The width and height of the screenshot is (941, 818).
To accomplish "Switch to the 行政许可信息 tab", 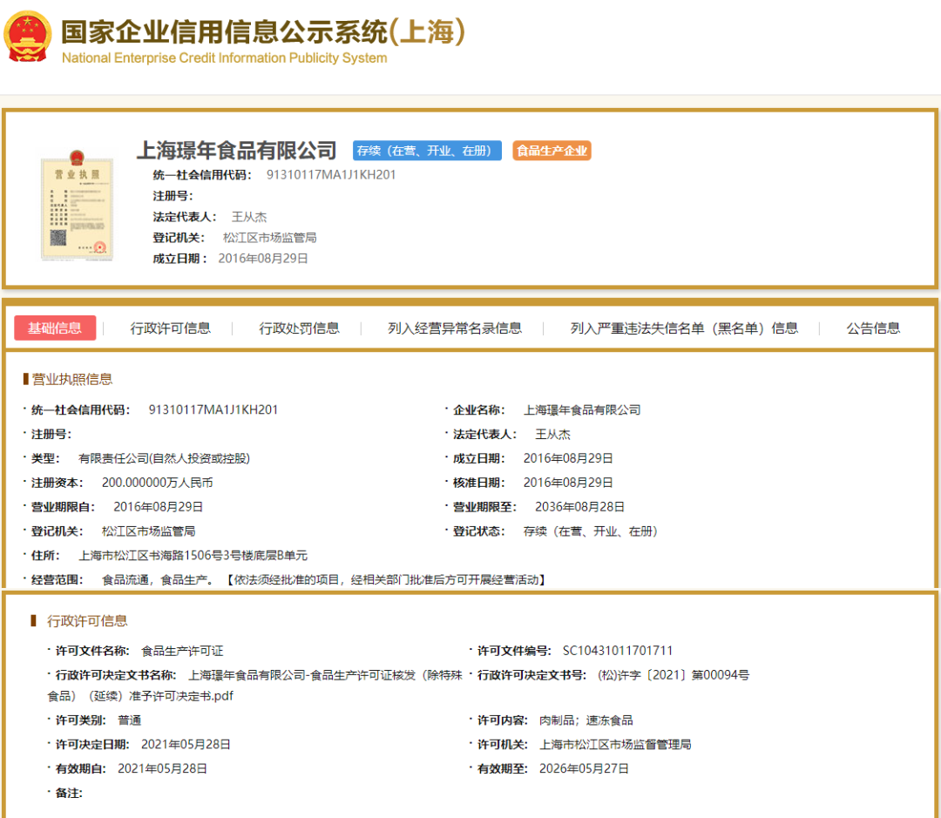I will [171, 328].
